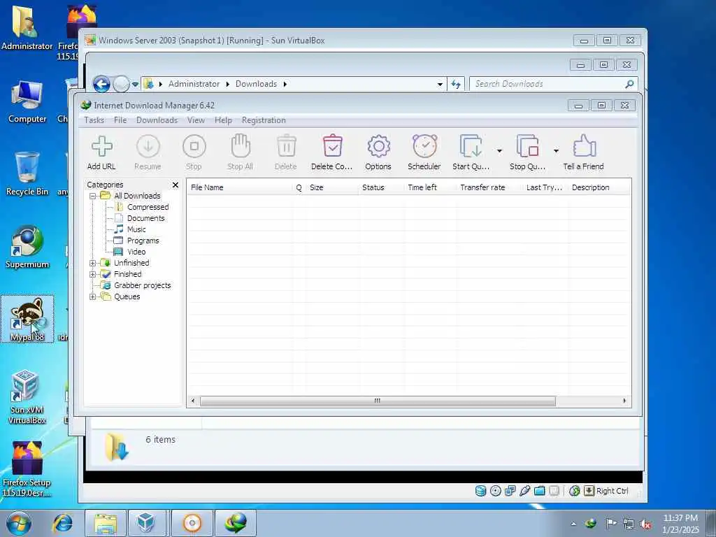Viewport: 716px width, 537px height.
Task: Open the File menu in IDM
Action: coord(120,120)
